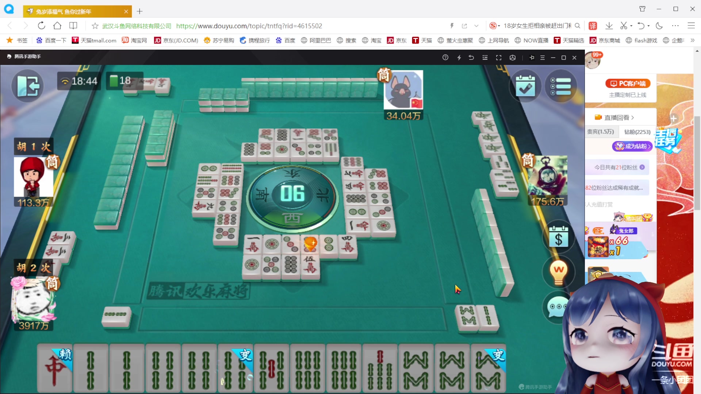Click the dollar calendar reward icon

[558, 237]
